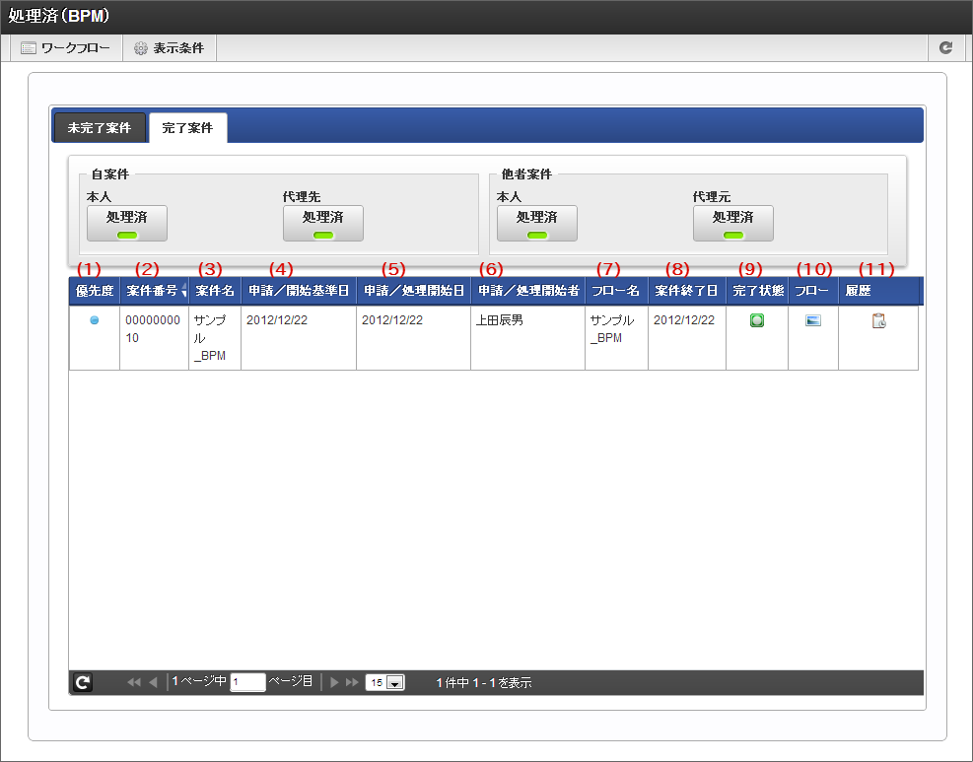
Task: Click the list icon beside ワークフロー
Action: tap(29, 47)
